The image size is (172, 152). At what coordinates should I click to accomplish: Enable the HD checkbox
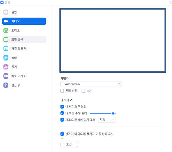(x=83, y=91)
